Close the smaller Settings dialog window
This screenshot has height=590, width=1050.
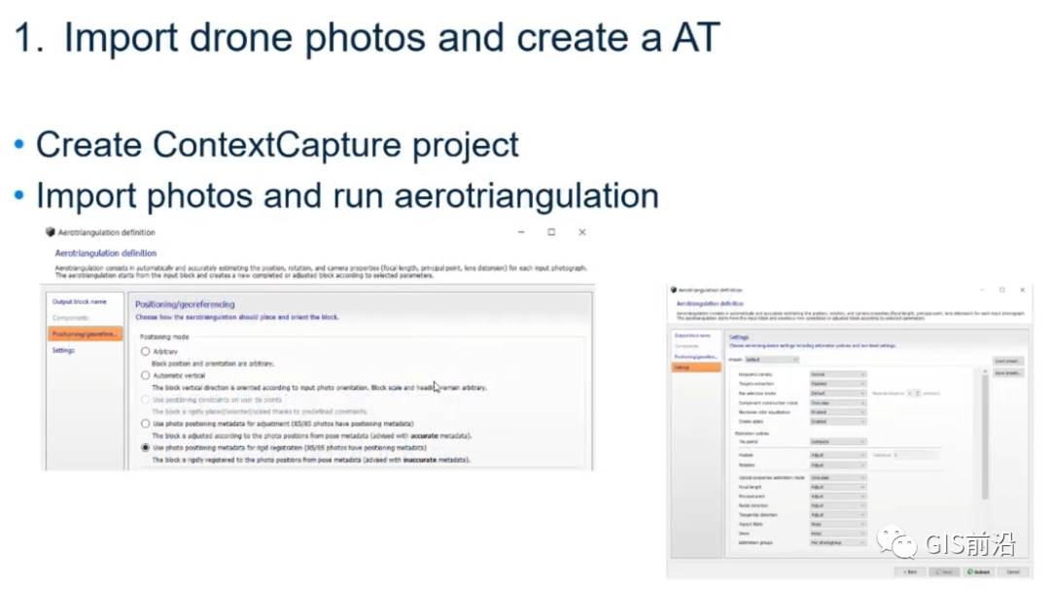point(1023,290)
